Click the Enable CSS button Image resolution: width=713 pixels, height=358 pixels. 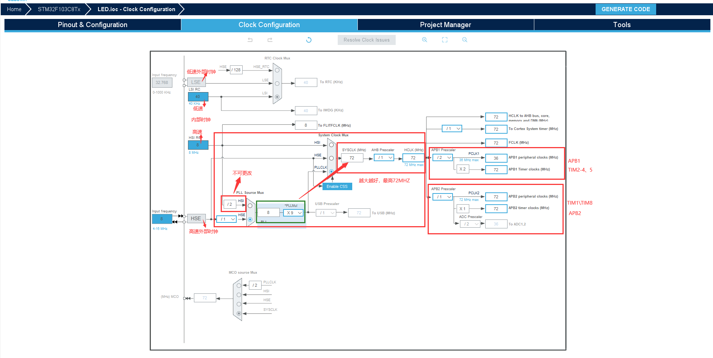click(337, 186)
